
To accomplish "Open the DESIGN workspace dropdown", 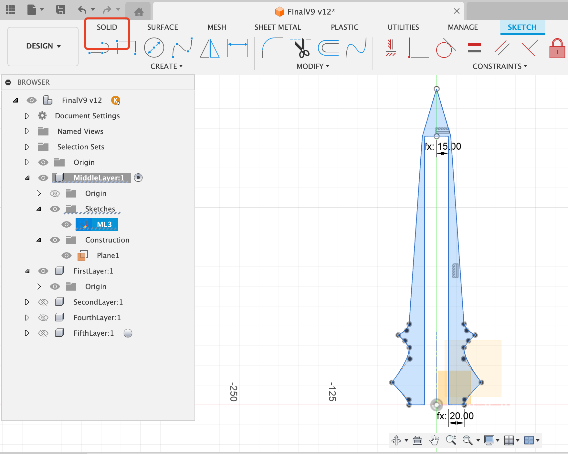I will 43,46.
